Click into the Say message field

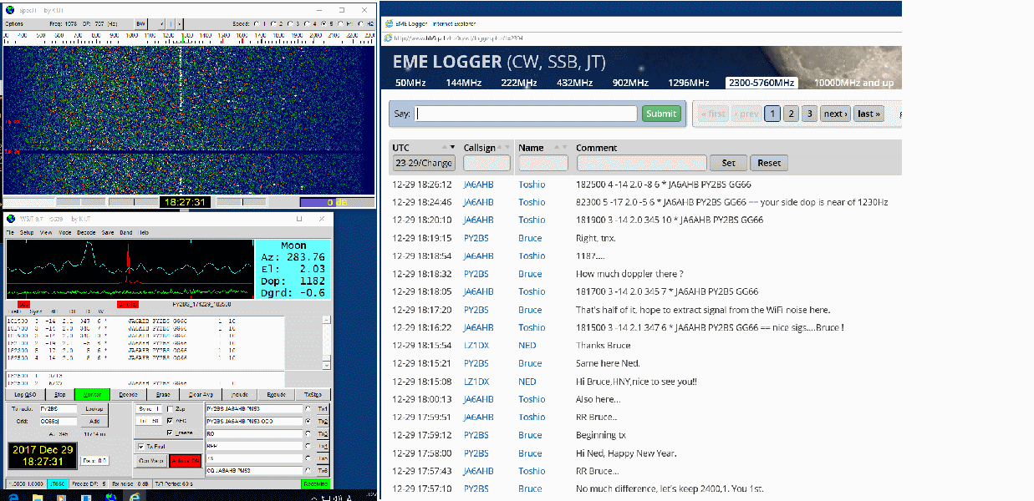526,114
